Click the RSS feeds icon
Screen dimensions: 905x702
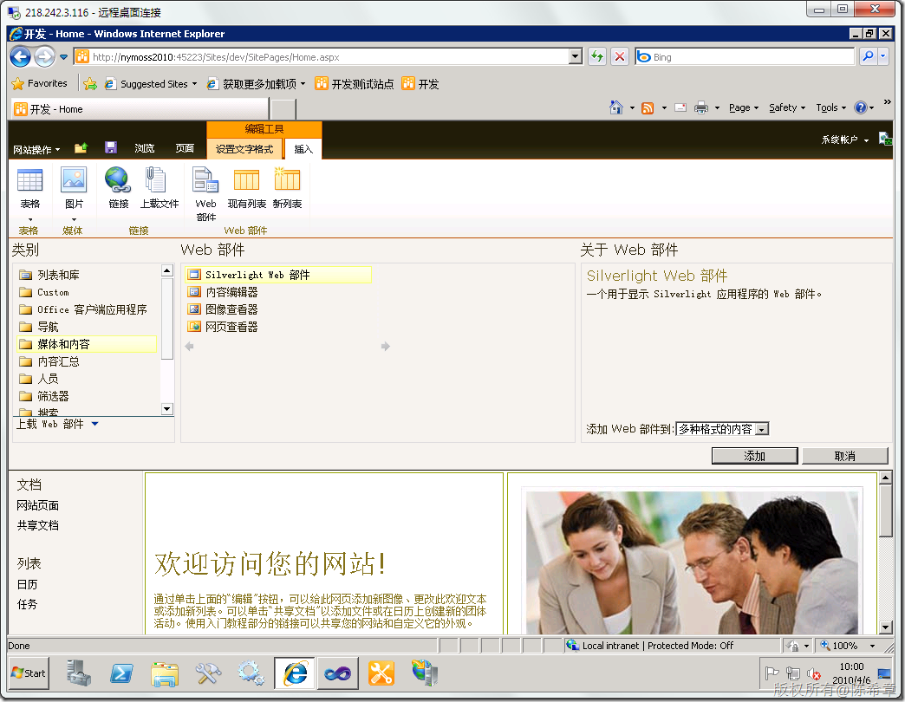648,107
